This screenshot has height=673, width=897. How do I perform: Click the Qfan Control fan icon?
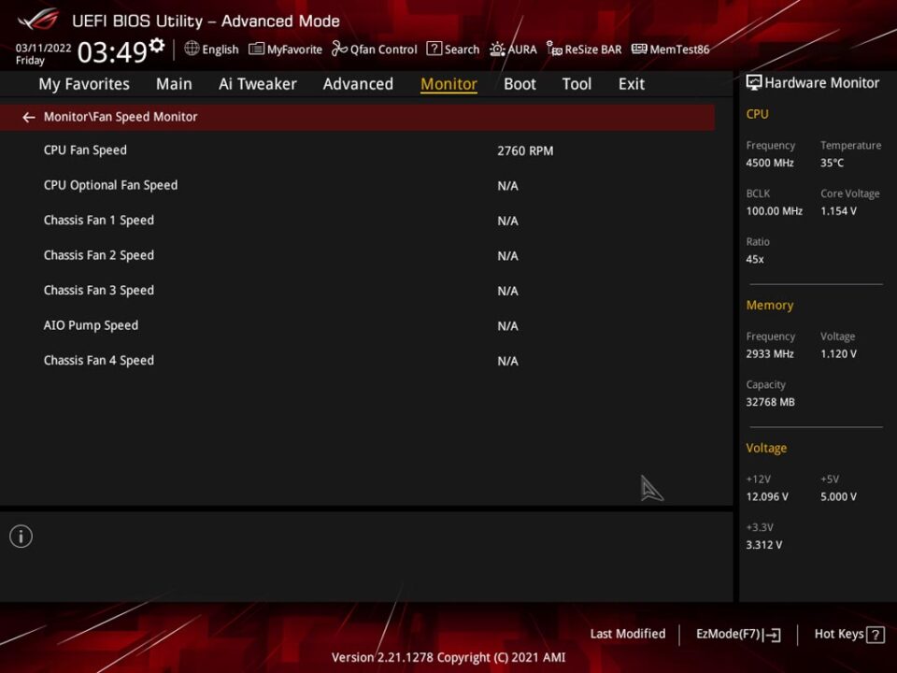pos(339,50)
